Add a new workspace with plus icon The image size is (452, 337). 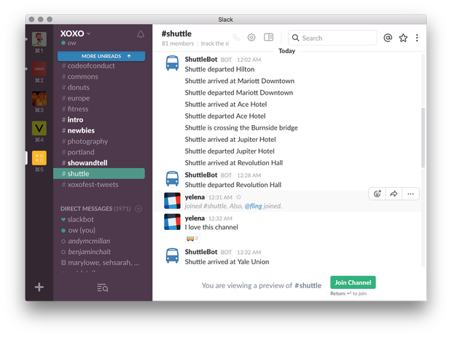click(x=39, y=287)
